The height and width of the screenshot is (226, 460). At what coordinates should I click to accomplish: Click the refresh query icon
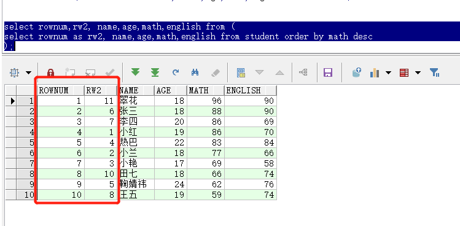click(176, 72)
